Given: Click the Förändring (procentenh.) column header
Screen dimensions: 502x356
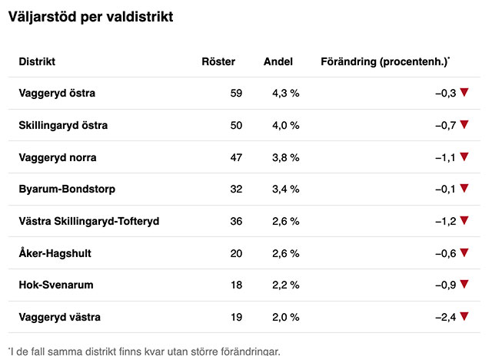Looking at the screenshot, I should tap(385, 61).
